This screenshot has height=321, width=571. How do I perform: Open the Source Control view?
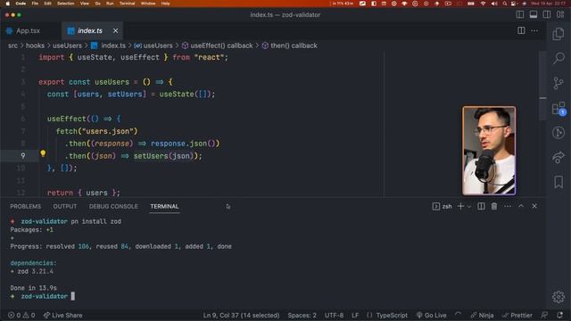(559, 83)
